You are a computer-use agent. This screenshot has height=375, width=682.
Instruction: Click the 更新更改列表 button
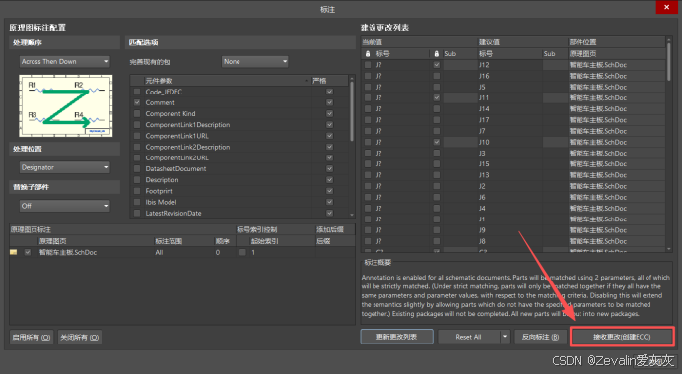396,337
